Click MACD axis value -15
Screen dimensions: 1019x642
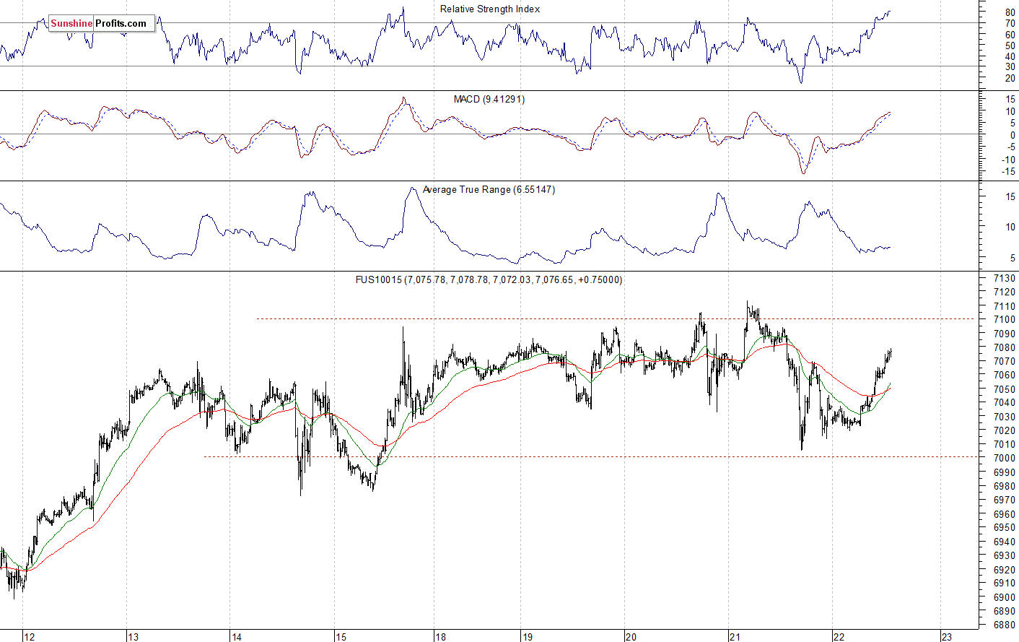click(x=1008, y=172)
